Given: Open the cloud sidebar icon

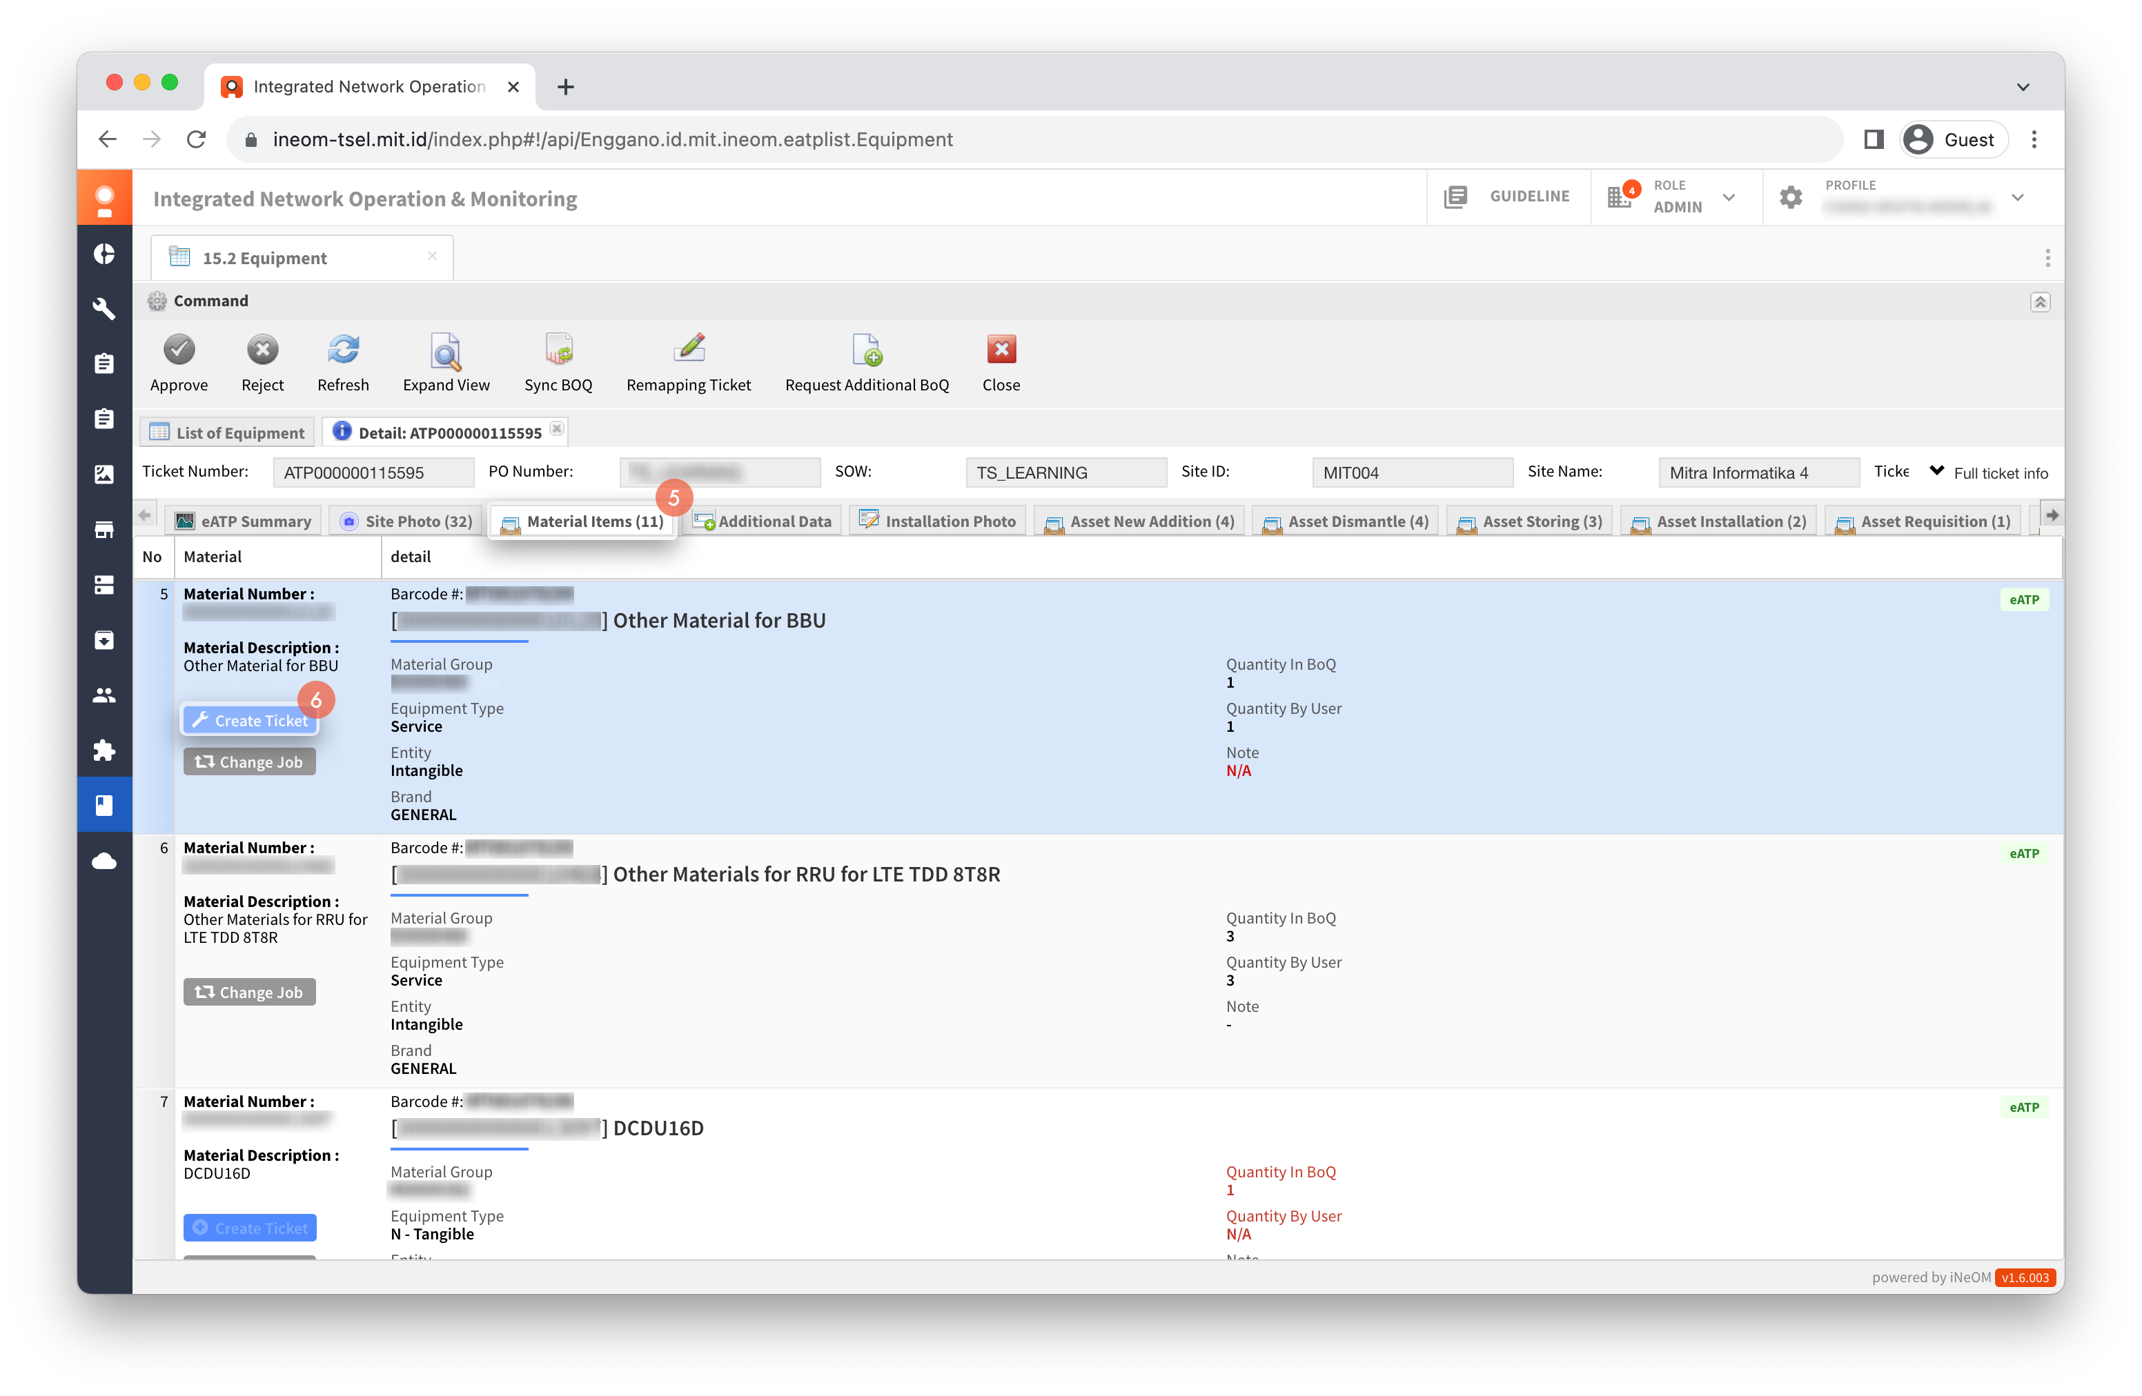Looking at the screenshot, I should (x=104, y=861).
